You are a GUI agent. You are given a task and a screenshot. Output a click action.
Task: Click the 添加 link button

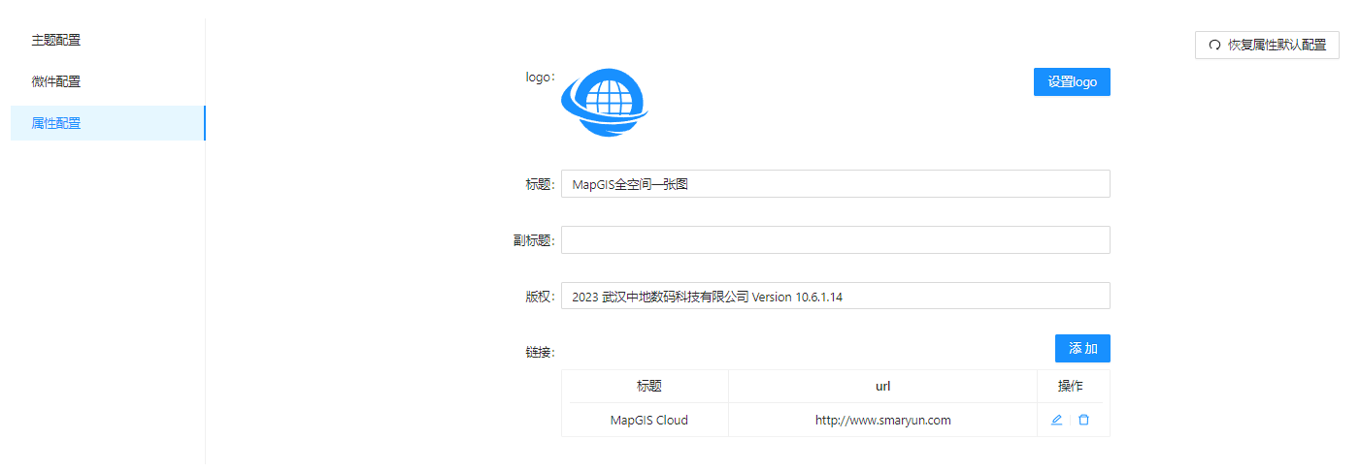click(1082, 349)
